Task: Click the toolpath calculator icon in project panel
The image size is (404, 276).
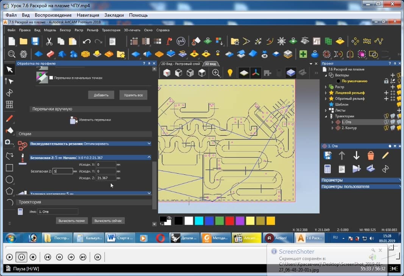Action: pyautogui.click(x=328, y=169)
